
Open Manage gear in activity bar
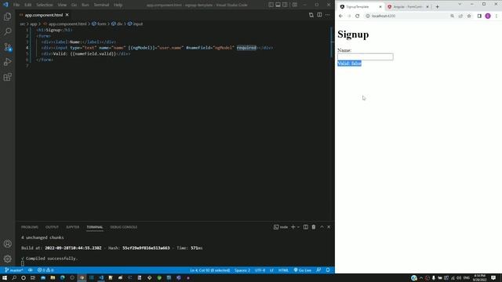(7, 258)
